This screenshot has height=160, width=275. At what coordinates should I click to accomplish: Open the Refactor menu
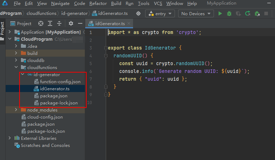(98, 4)
